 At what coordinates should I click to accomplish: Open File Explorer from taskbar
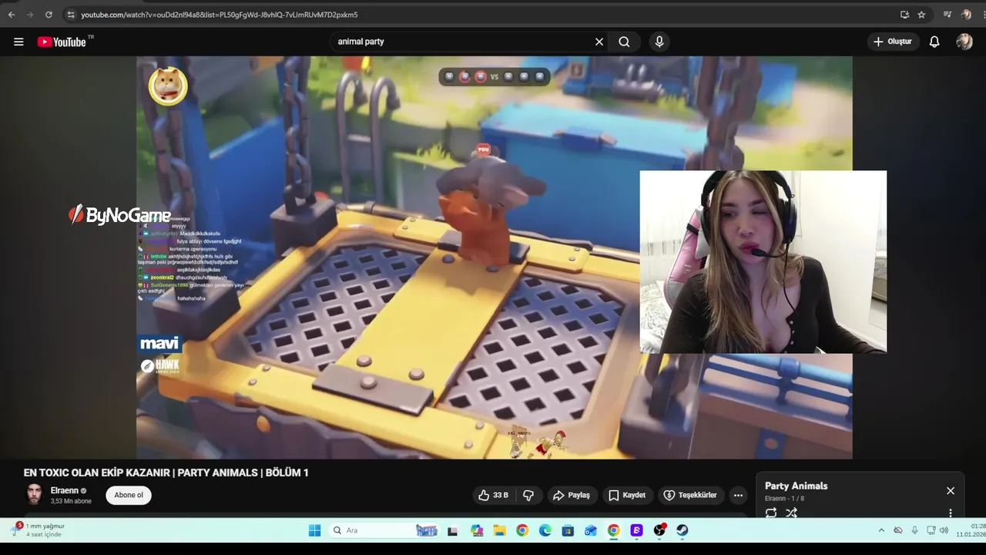(x=499, y=530)
